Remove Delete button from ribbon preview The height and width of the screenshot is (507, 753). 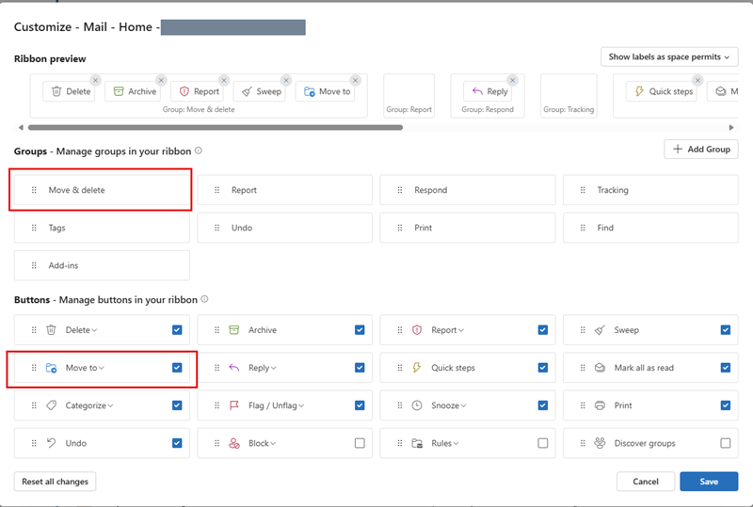click(95, 81)
